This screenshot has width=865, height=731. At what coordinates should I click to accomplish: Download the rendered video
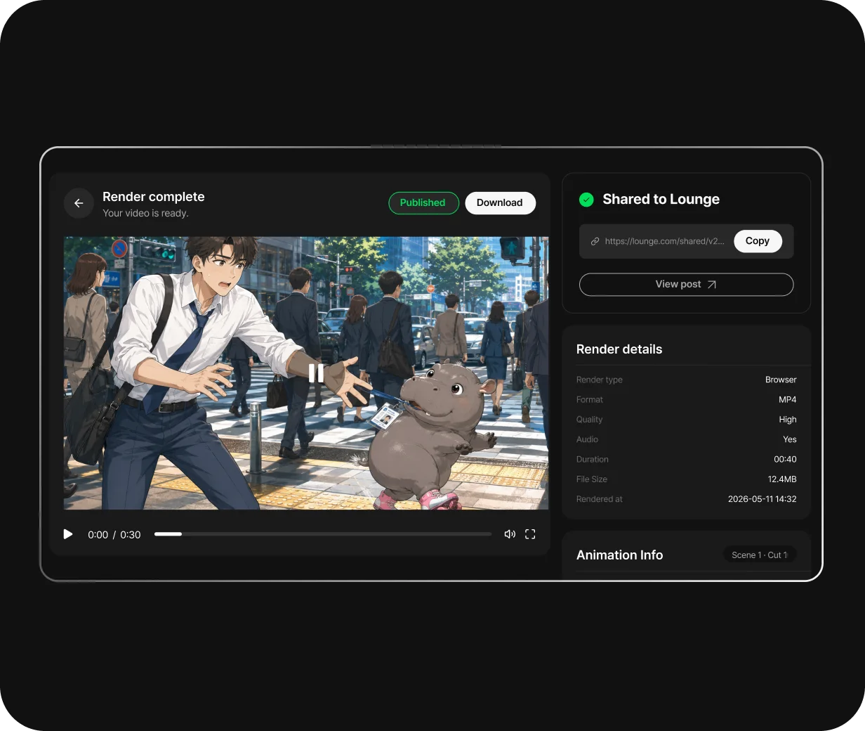click(x=500, y=202)
